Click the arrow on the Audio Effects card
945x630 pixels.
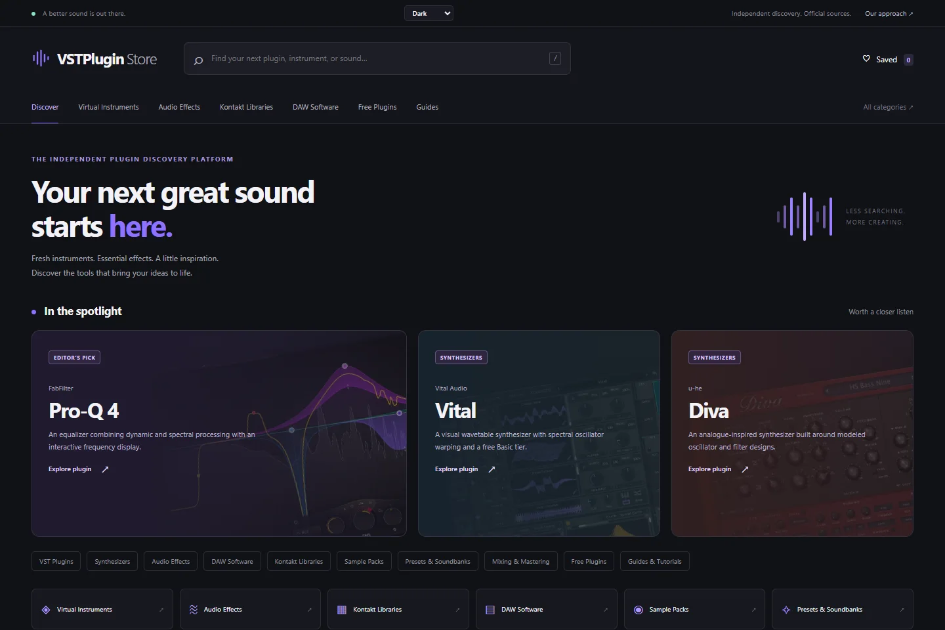click(x=310, y=610)
